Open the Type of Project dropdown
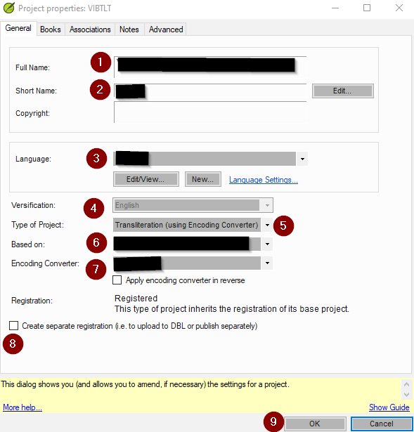Screen dimensions: 414x432 (x=267, y=225)
